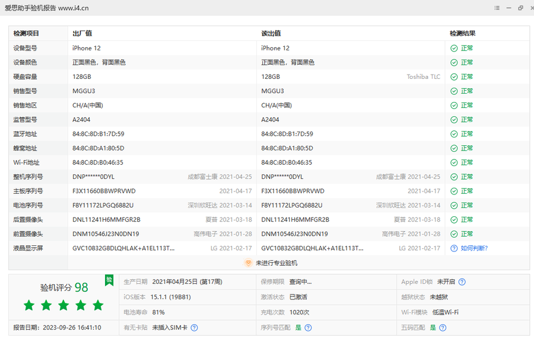
Task: Select factory rear camera serial DNL11241H6MMFGR2B
Action: click(x=106, y=220)
